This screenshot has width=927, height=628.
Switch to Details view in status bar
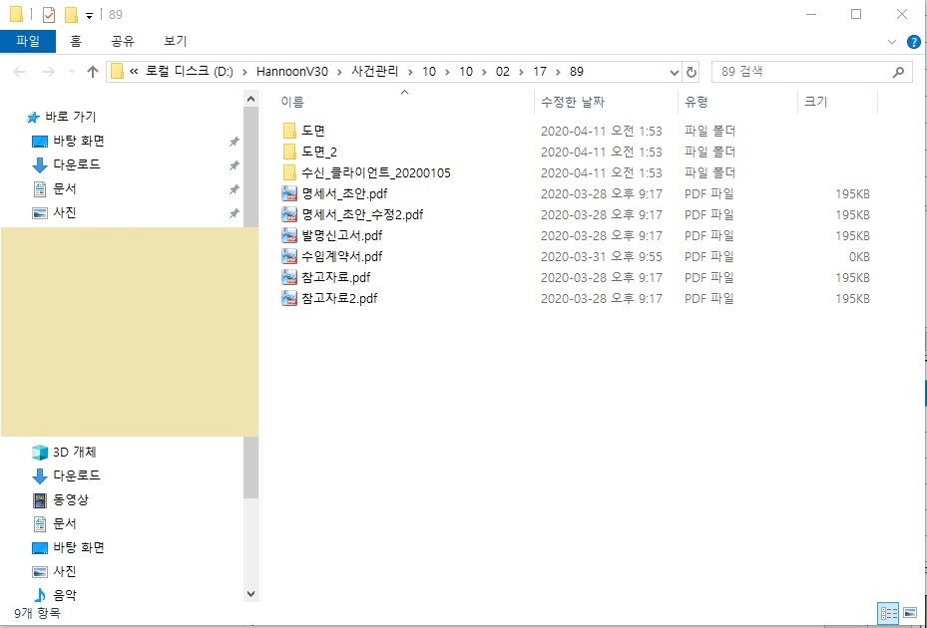888,613
